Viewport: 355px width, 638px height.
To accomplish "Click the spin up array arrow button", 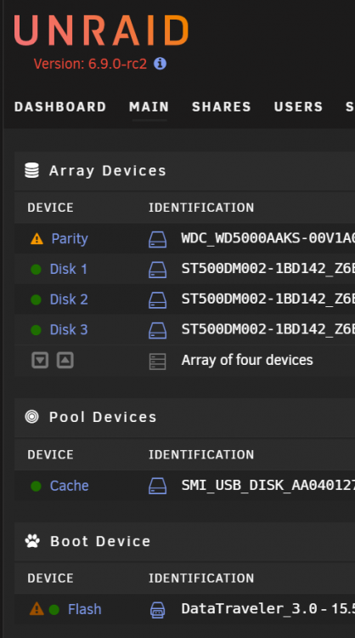I will coord(65,360).
